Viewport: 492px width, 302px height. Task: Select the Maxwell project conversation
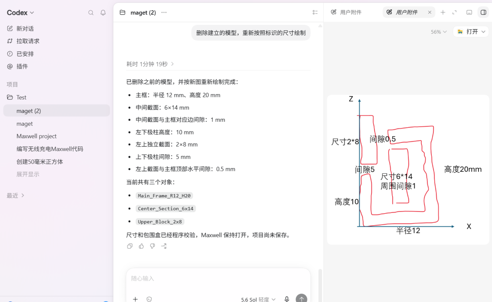[37, 136]
